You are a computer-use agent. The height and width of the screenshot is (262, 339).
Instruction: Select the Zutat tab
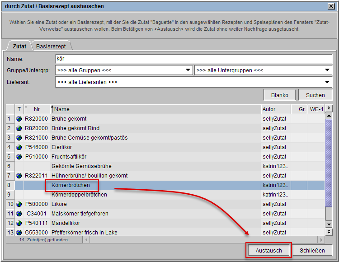[19, 46]
